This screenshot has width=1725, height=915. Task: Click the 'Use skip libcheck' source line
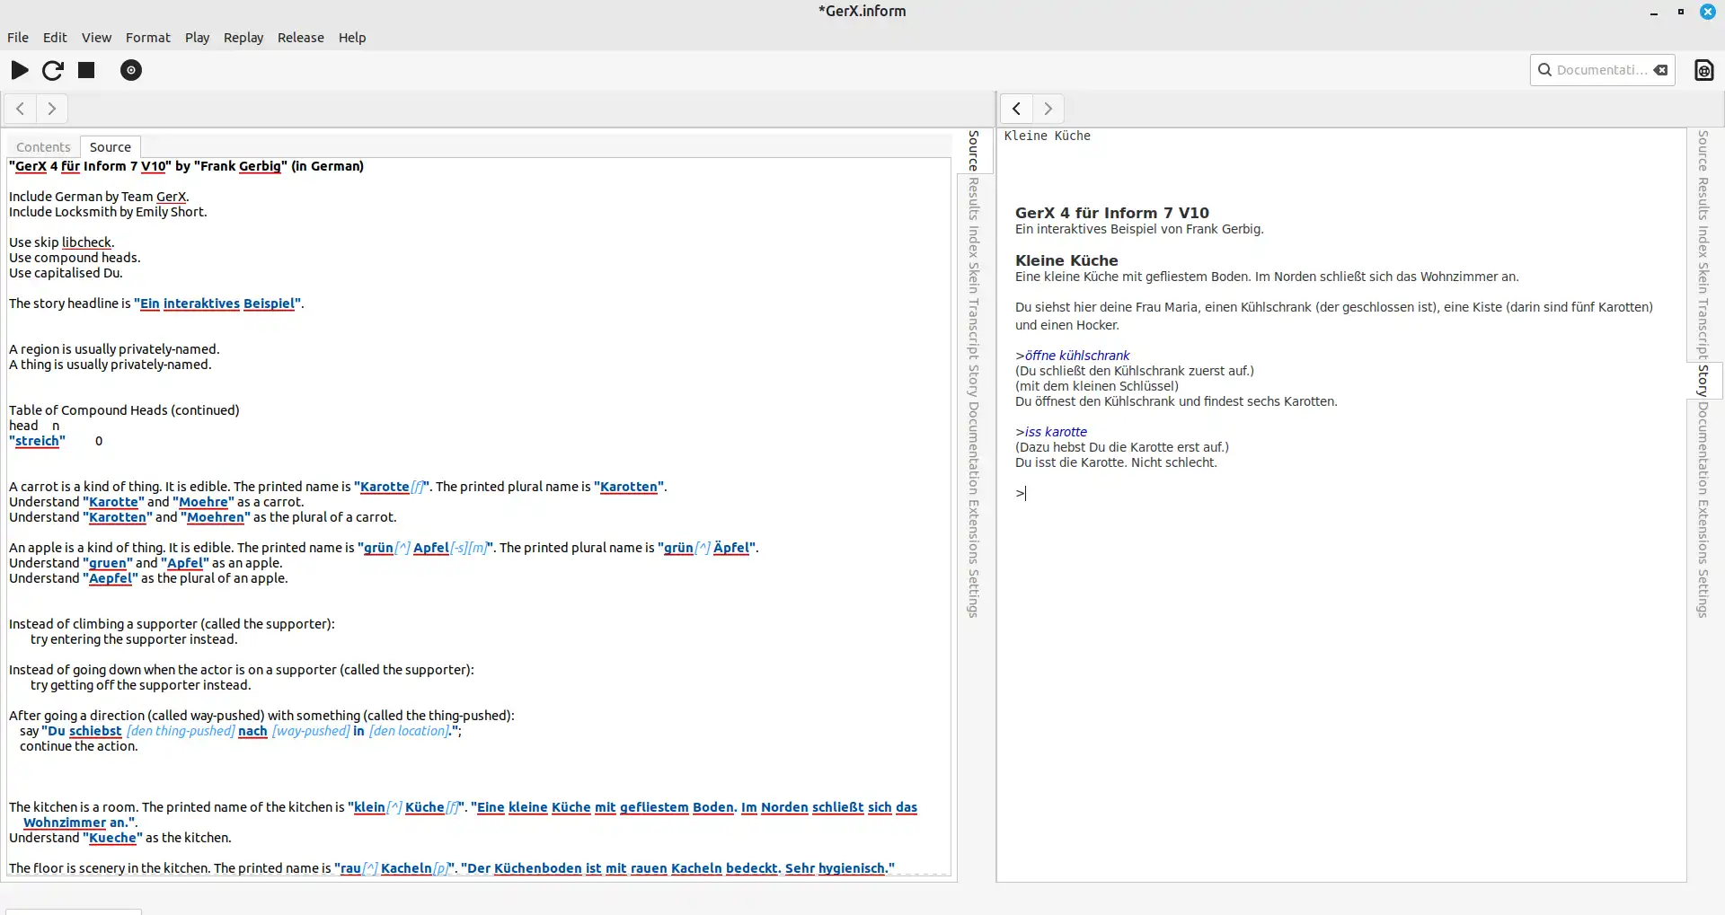pyautogui.click(x=61, y=242)
